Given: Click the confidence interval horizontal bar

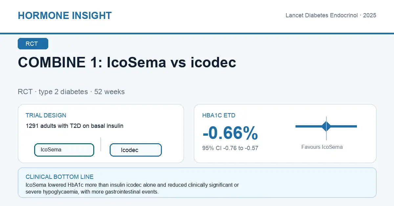Looking at the screenshot, I should click(326, 126).
